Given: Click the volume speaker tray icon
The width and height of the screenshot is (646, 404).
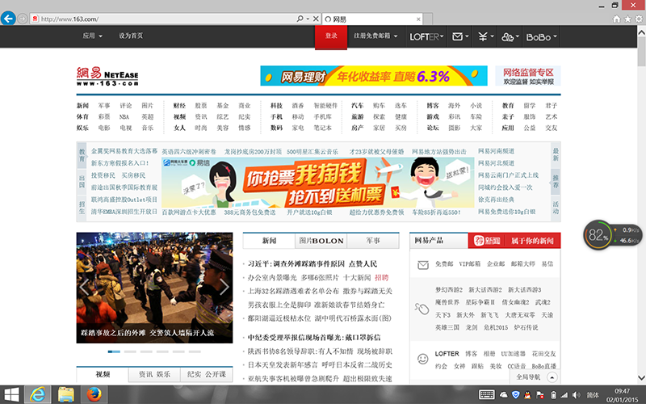Looking at the screenshot, I should coord(576,395).
